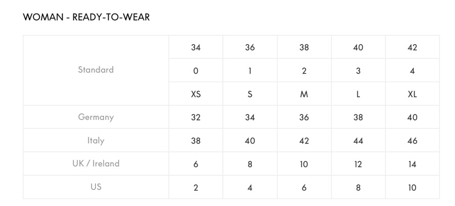Select the S letter size cell
Image resolution: width=455 pixels, height=206 pixels.
pyautogui.click(x=250, y=94)
